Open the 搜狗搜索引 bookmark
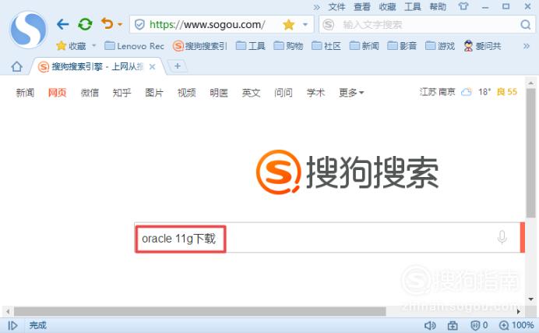The width and height of the screenshot is (539, 333). click(200, 46)
